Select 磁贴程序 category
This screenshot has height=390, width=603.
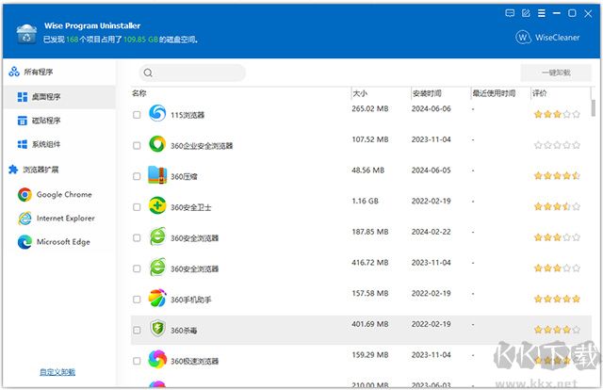click(x=59, y=121)
